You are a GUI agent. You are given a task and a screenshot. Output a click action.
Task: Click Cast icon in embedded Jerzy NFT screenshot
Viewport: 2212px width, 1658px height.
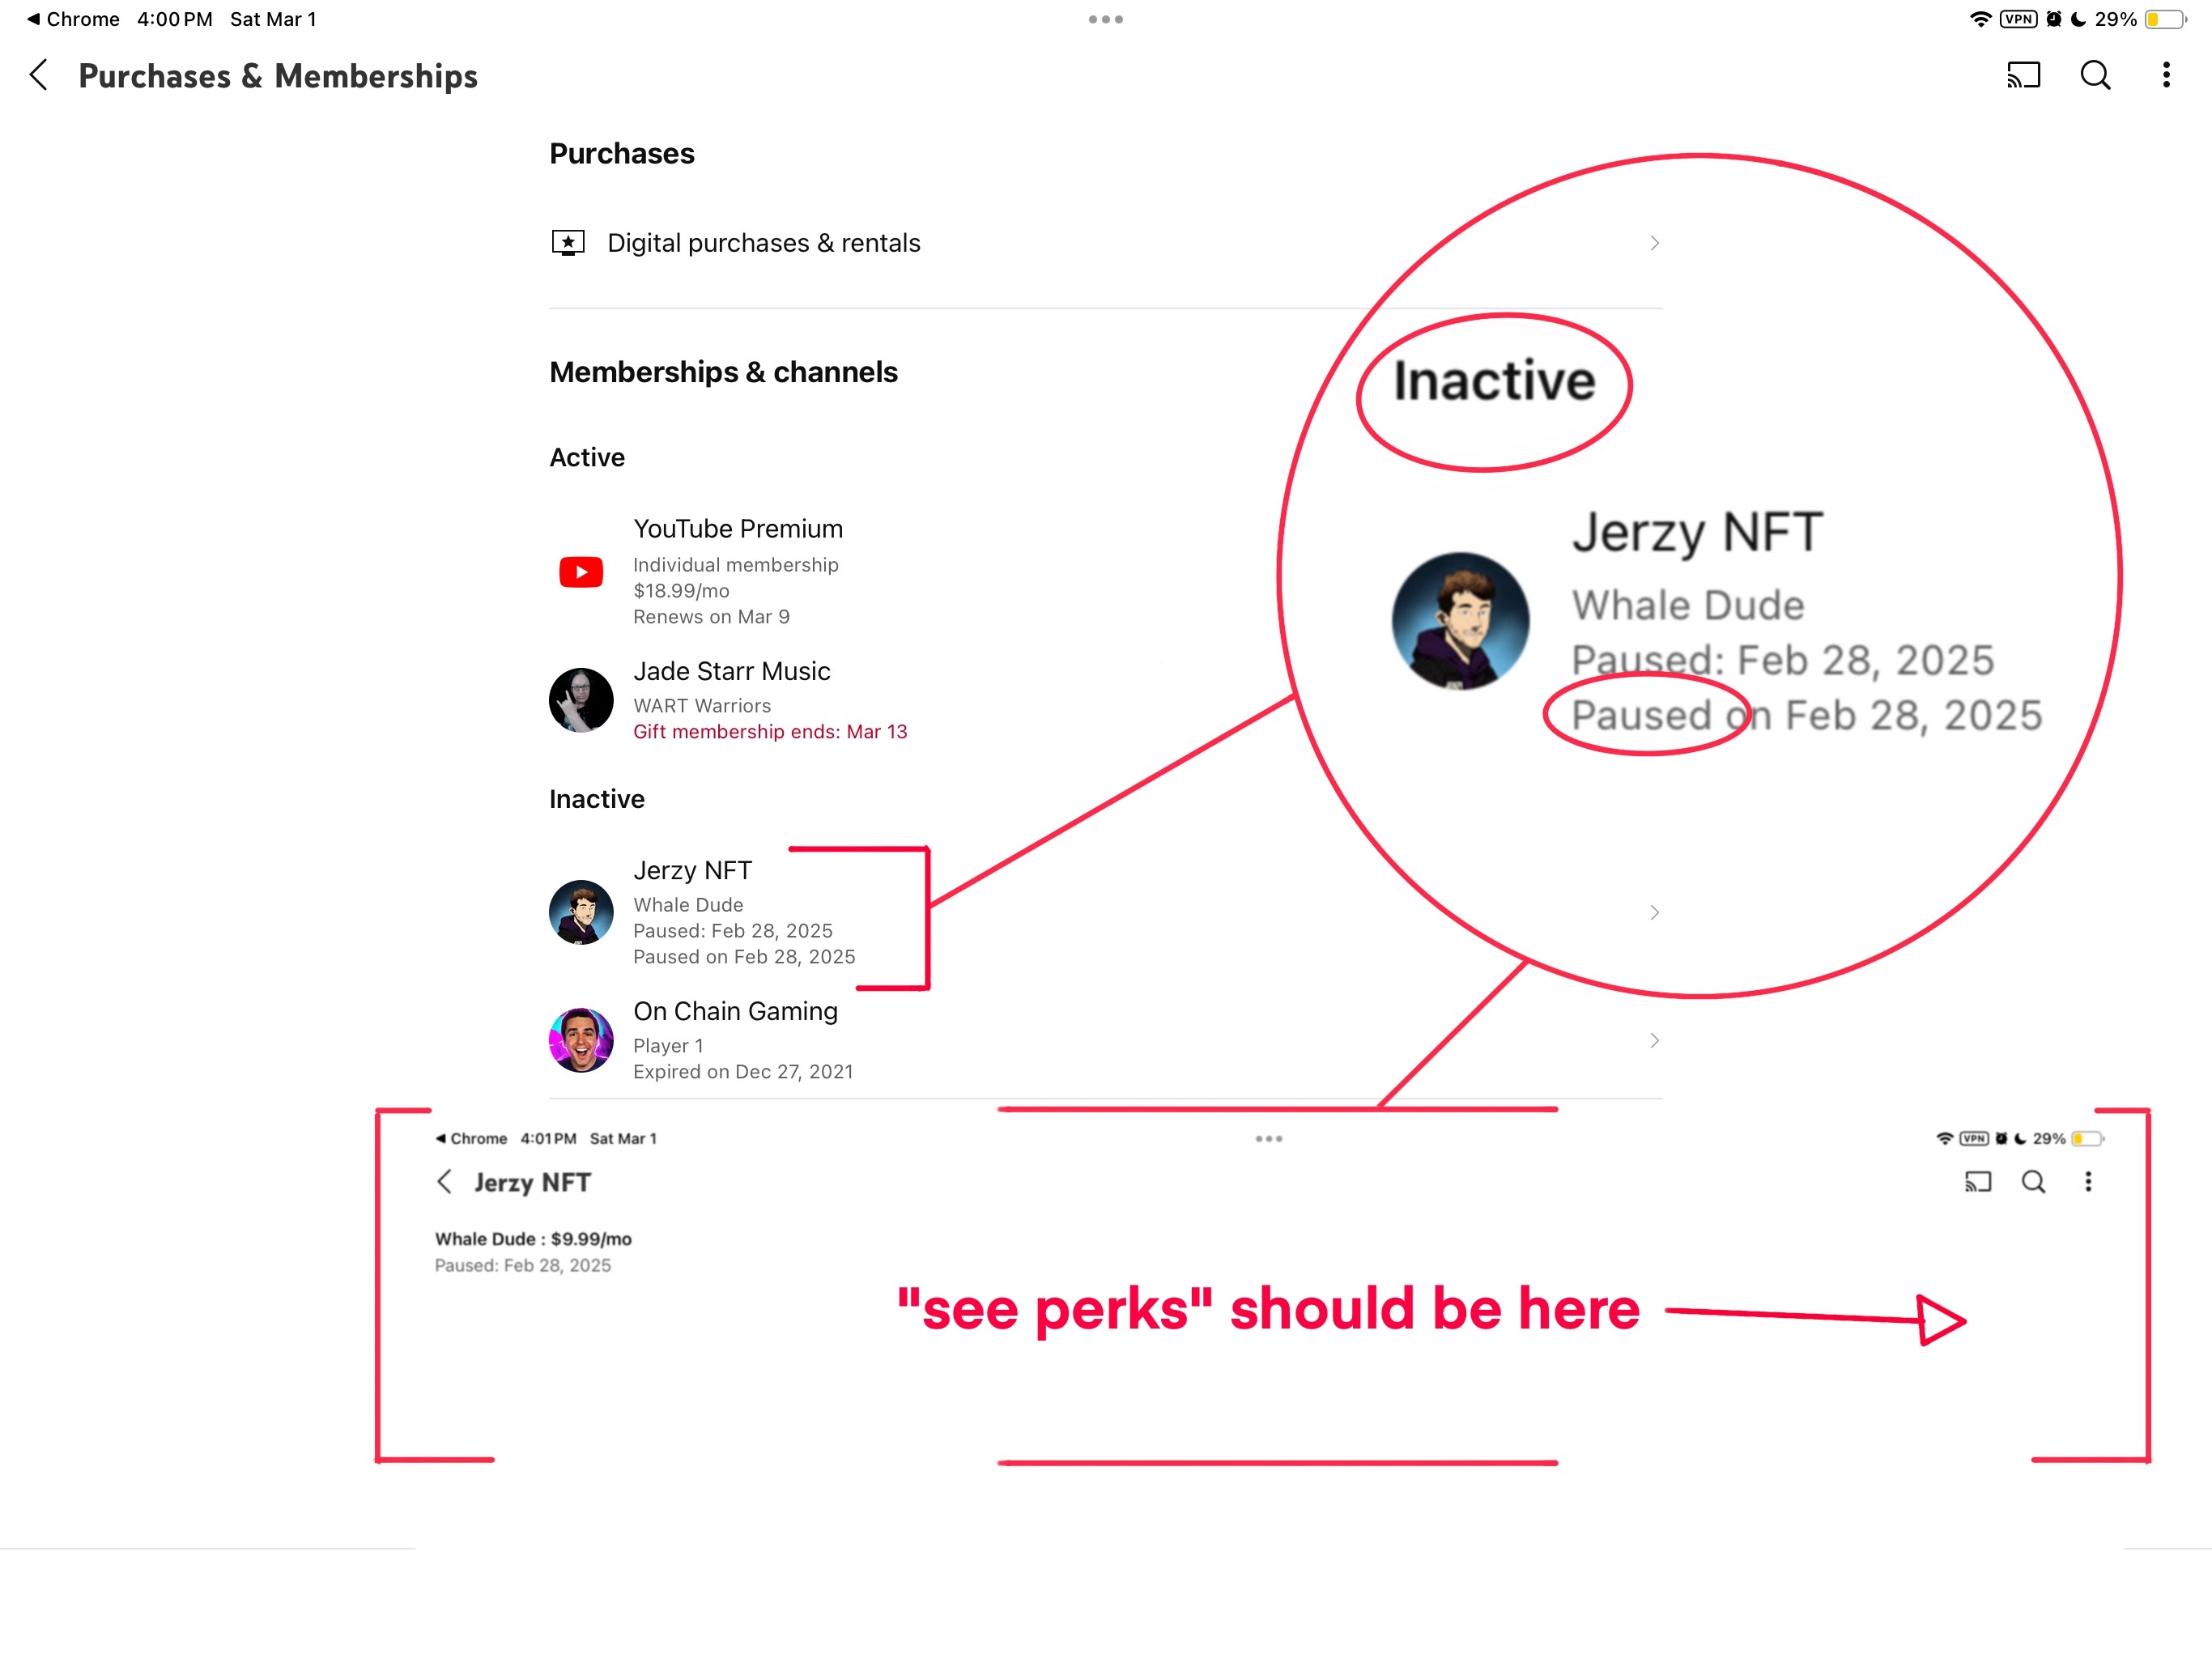coord(1977,1182)
